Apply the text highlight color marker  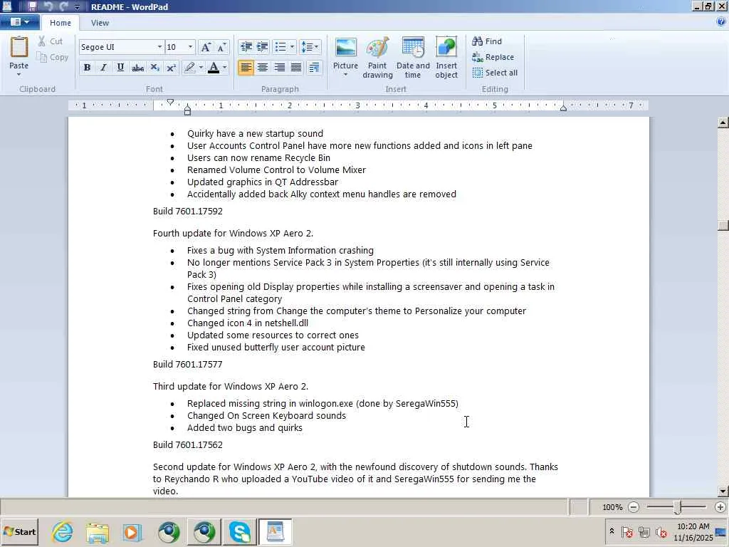pyautogui.click(x=189, y=68)
